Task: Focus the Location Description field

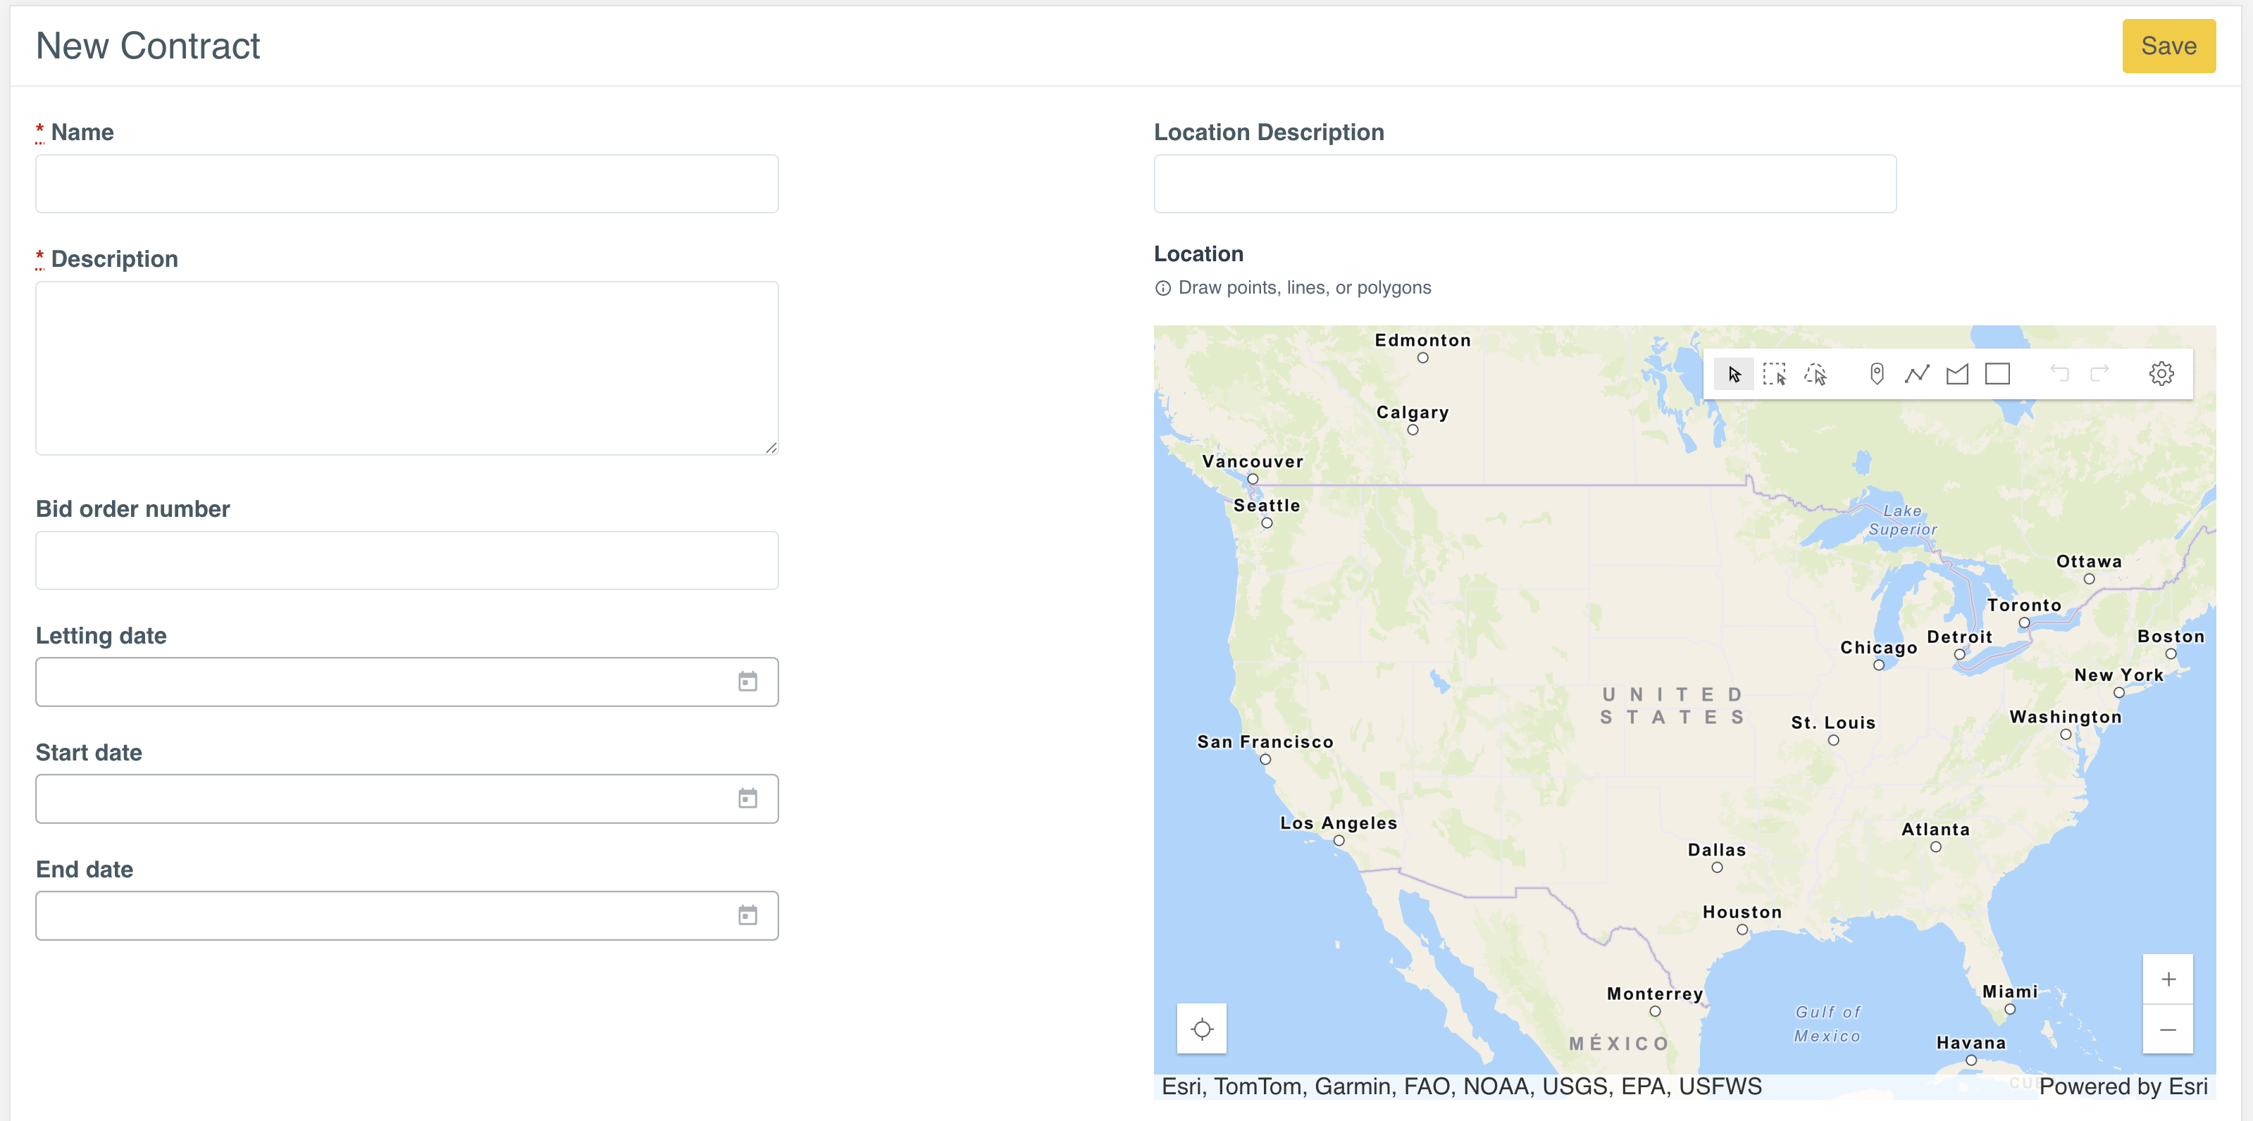Action: click(1525, 184)
